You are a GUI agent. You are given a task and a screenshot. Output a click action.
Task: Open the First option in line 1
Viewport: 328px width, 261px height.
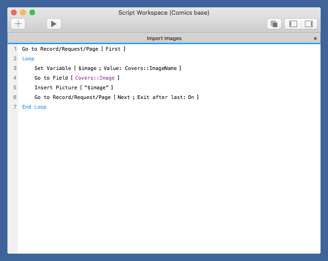[x=113, y=49]
